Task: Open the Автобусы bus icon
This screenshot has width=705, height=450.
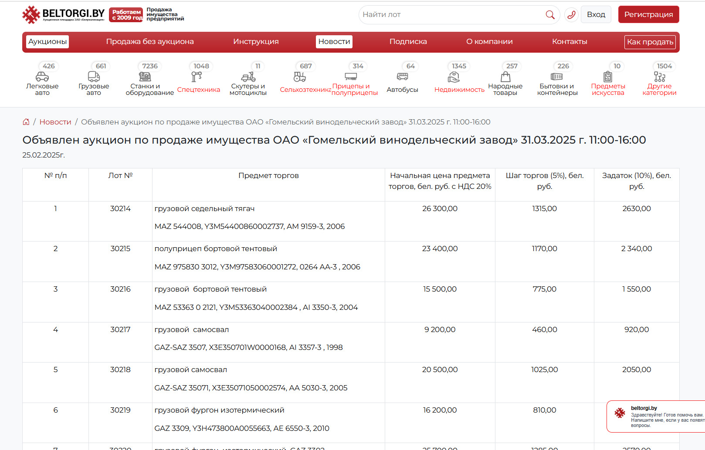Action: [x=403, y=77]
